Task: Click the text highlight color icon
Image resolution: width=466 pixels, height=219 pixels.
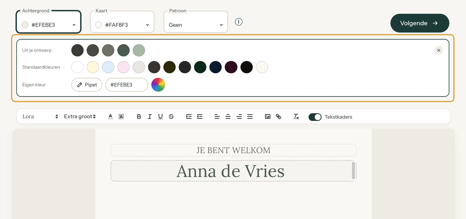Action: [x=121, y=116]
